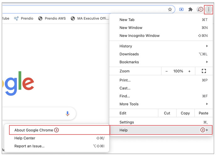Viewport: 216px width, 155px height.
Task: Click the 100% zoom level value
Action: (178, 71)
